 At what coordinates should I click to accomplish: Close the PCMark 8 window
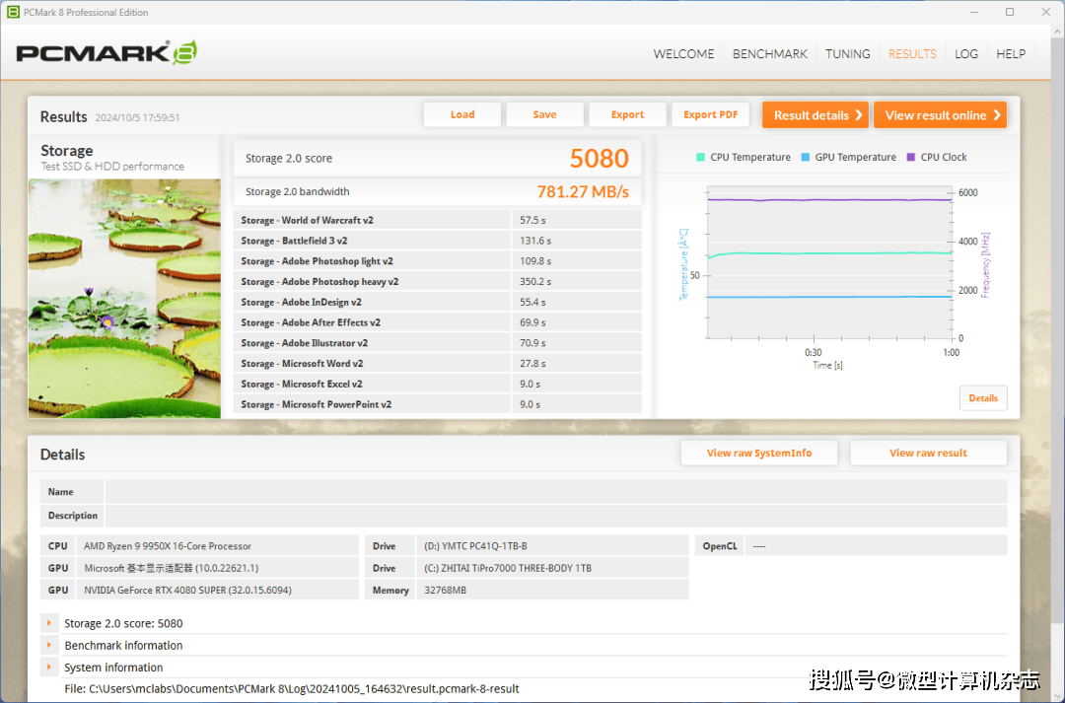click(x=1046, y=12)
